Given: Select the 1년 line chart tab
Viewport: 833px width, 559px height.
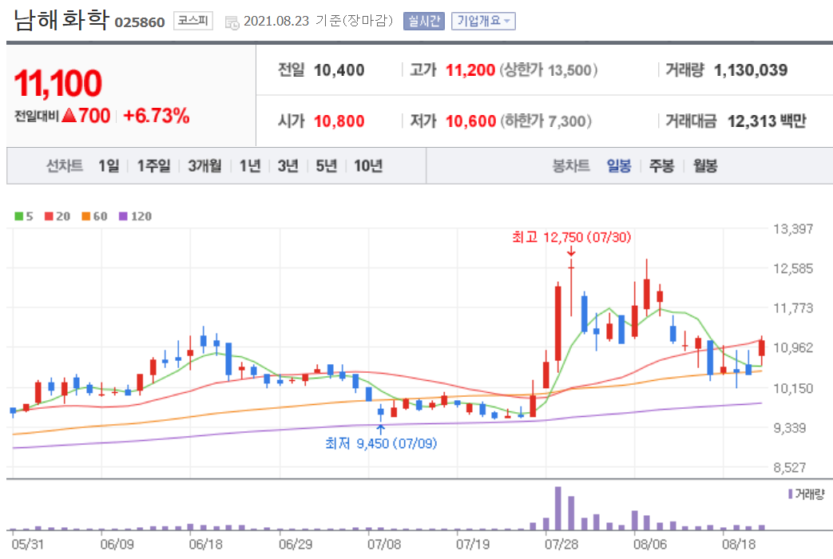Looking at the screenshot, I should (x=250, y=166).
